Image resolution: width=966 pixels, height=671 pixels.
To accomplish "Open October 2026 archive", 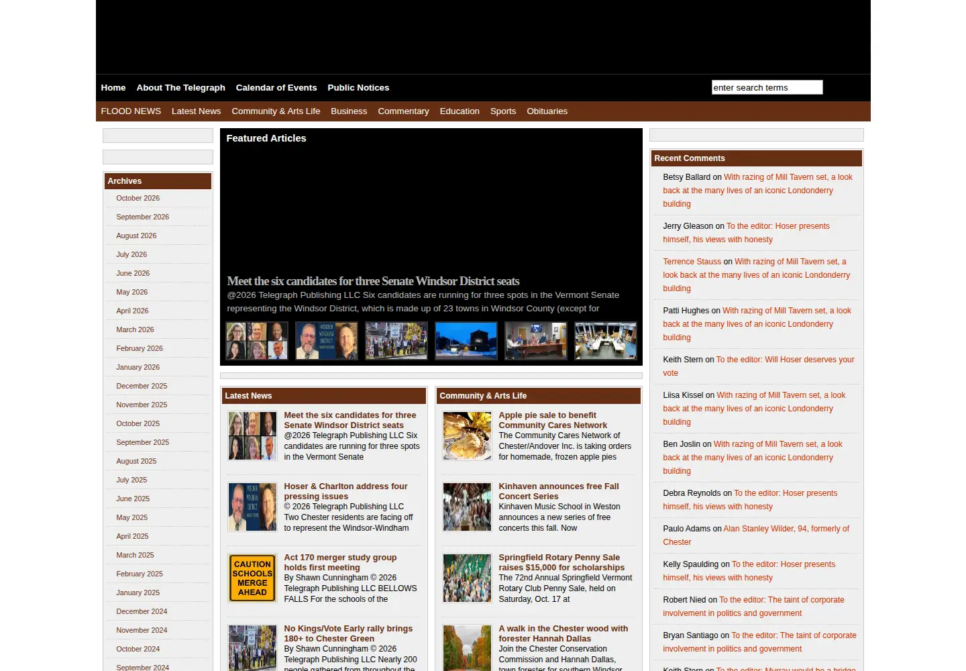I will click(138, 198).
